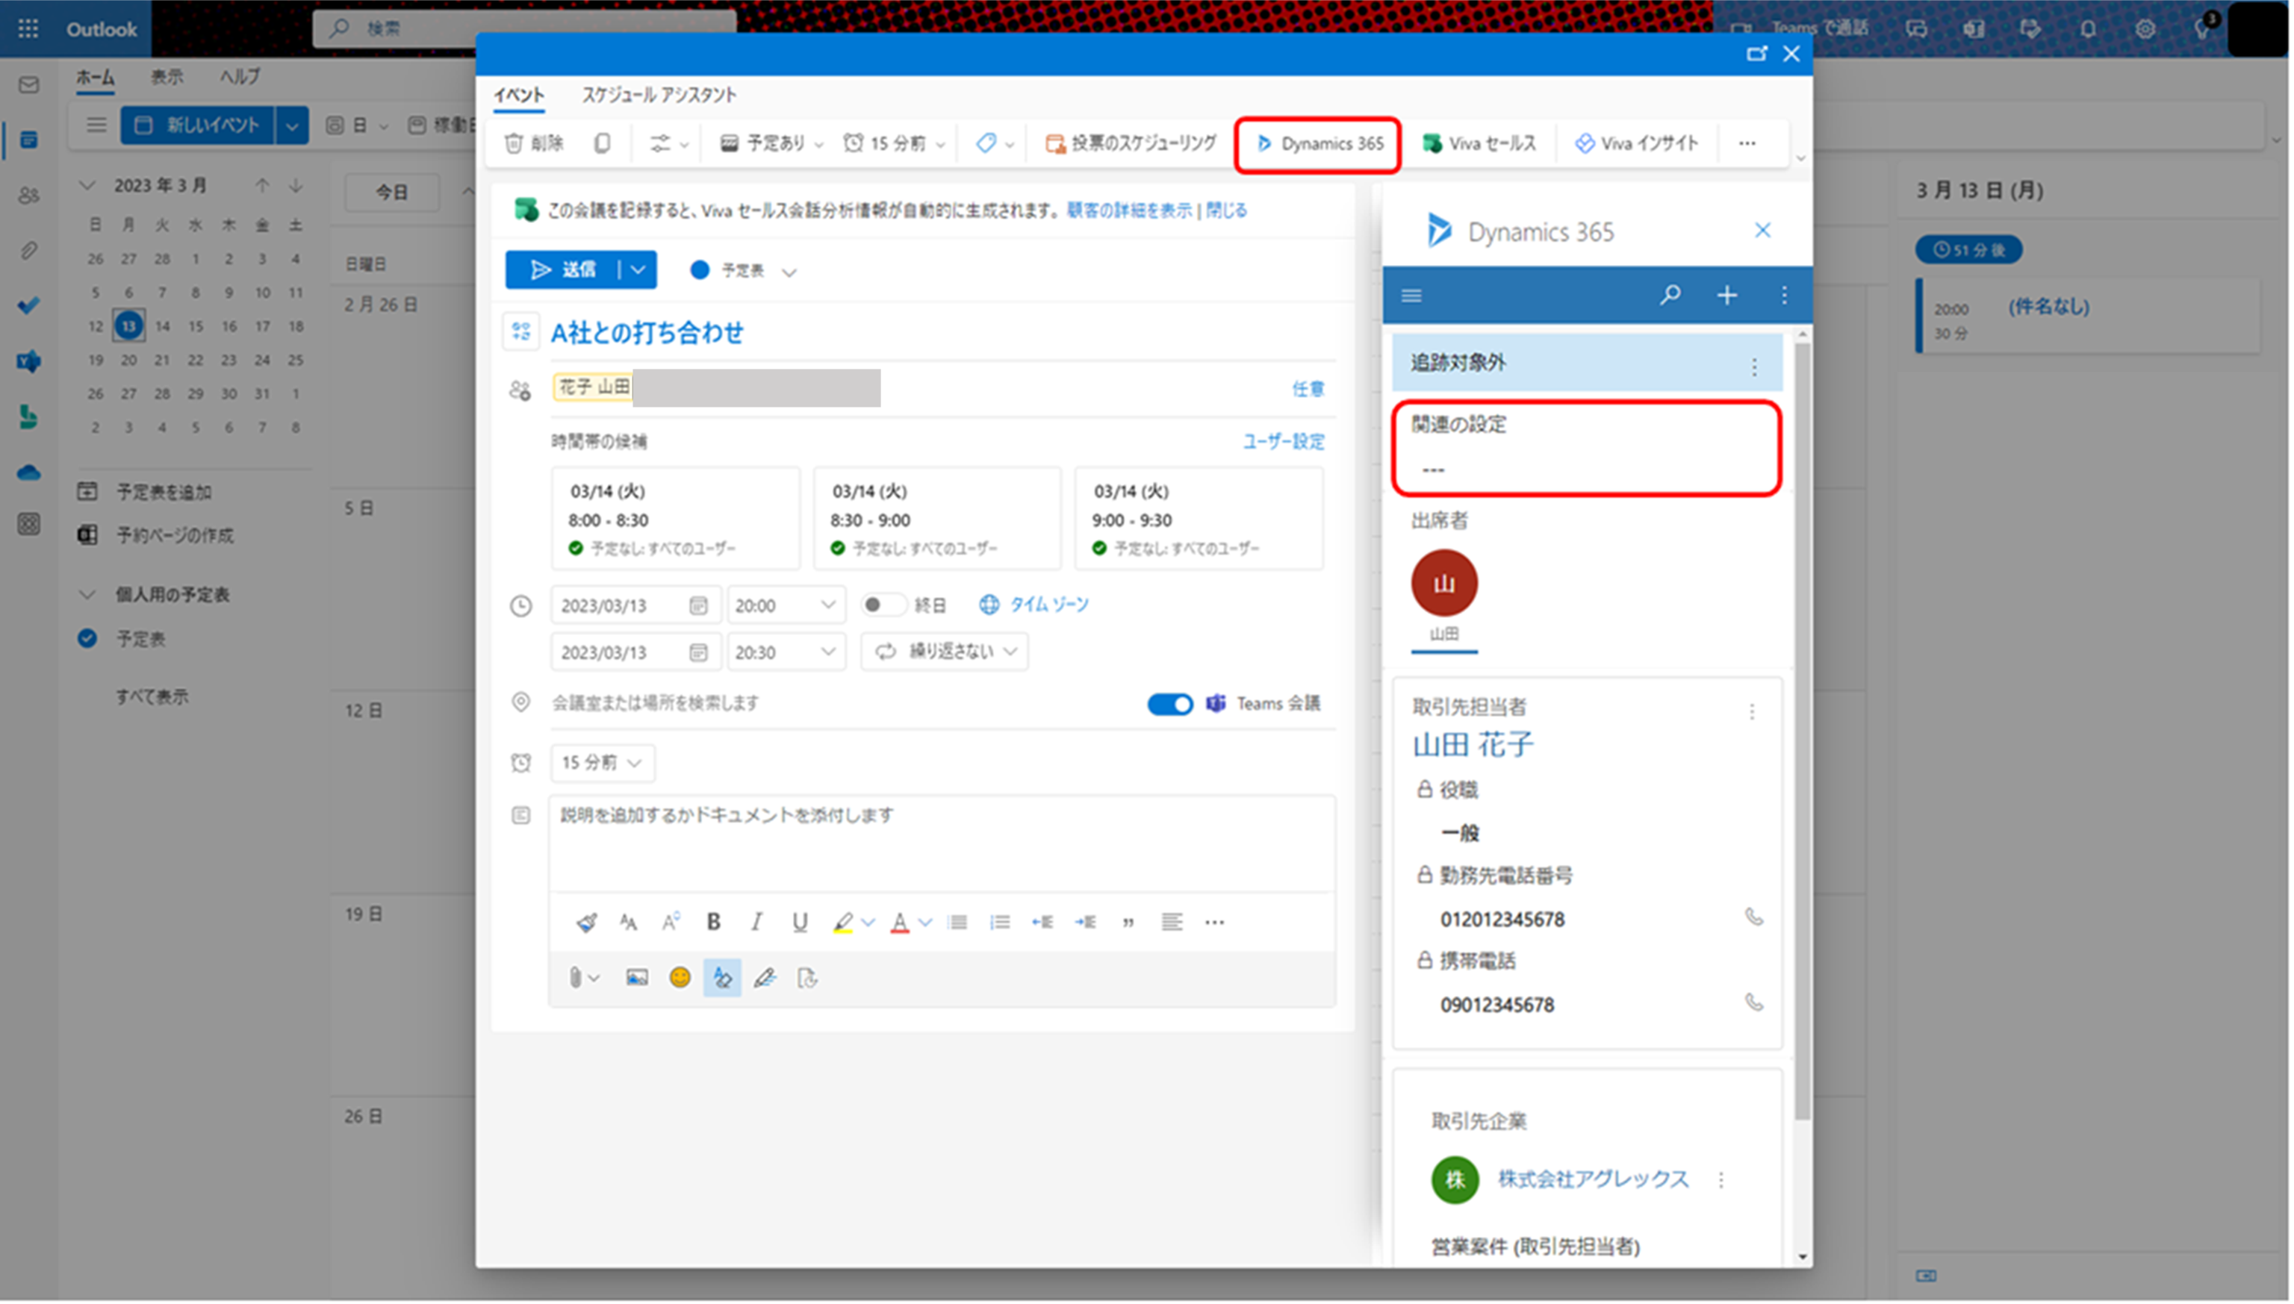Screen dimensions: 2294x1304
Task: Open the font color picker
Action: point(902,923)
